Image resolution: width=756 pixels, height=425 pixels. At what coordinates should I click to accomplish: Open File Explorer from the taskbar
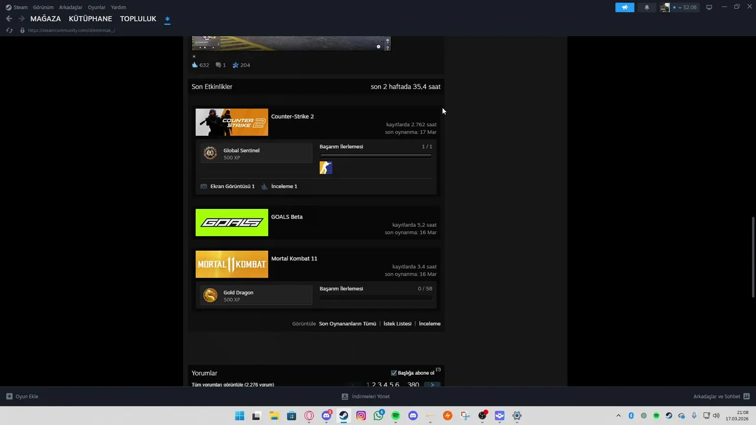(274, 416)
